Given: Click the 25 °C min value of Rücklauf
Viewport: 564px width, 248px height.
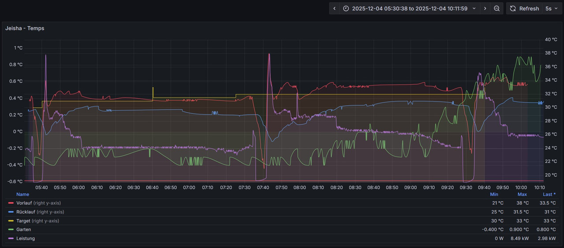Looking at the screenshot, I should 497,212.
